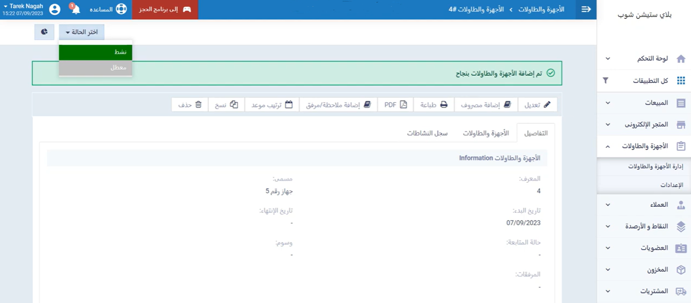Click copy icon on نسخ button
The width and height of the screenshot is (691, 303).
[x=234, y=104]
